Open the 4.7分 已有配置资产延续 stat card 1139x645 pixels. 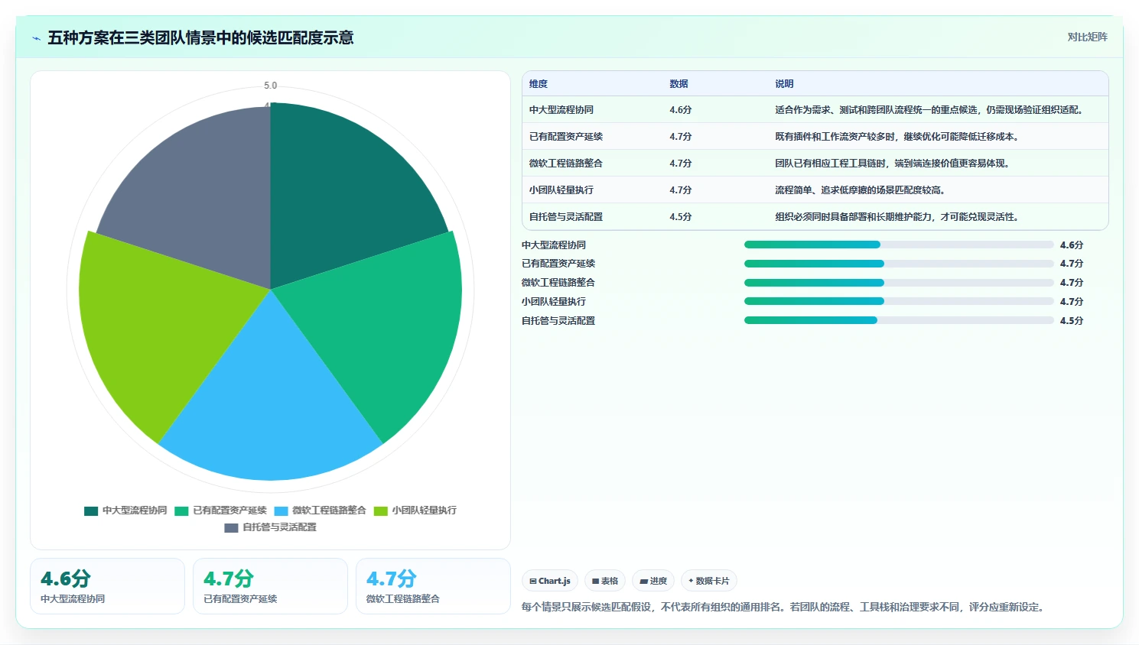tap(270, 586)
